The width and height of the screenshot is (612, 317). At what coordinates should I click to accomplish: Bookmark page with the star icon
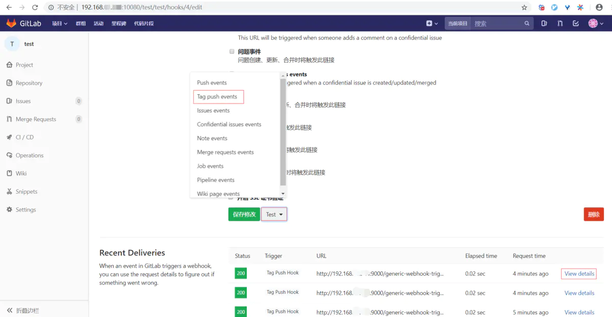click(524, 8)
